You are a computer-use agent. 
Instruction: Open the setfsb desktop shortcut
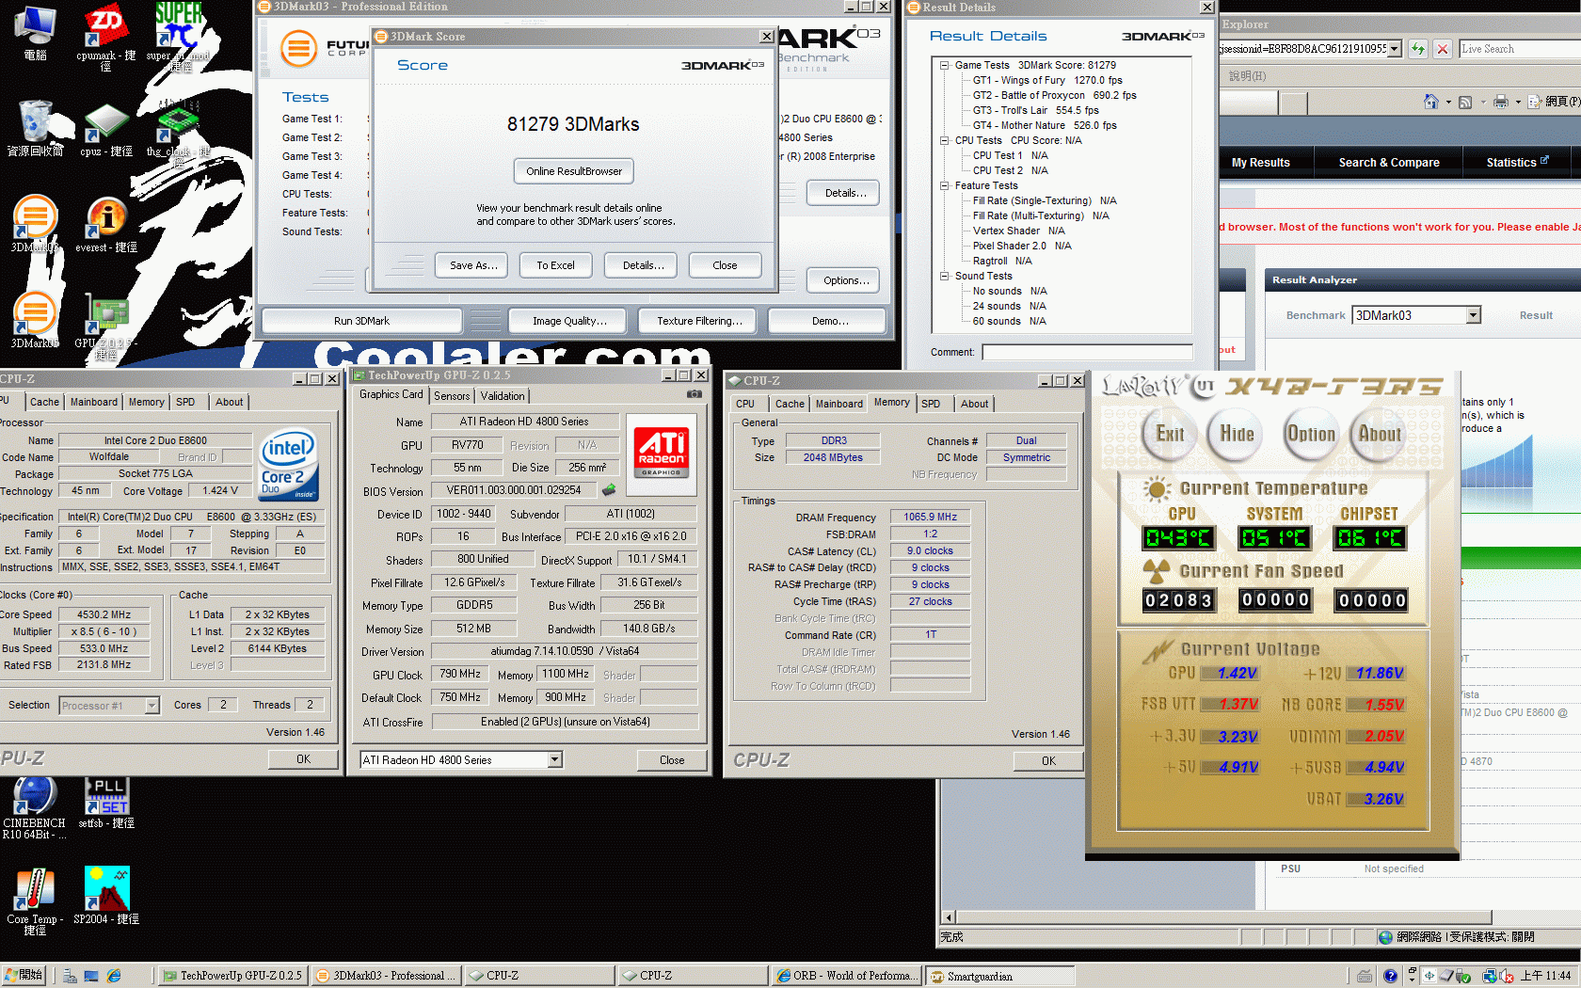[106, 803]
